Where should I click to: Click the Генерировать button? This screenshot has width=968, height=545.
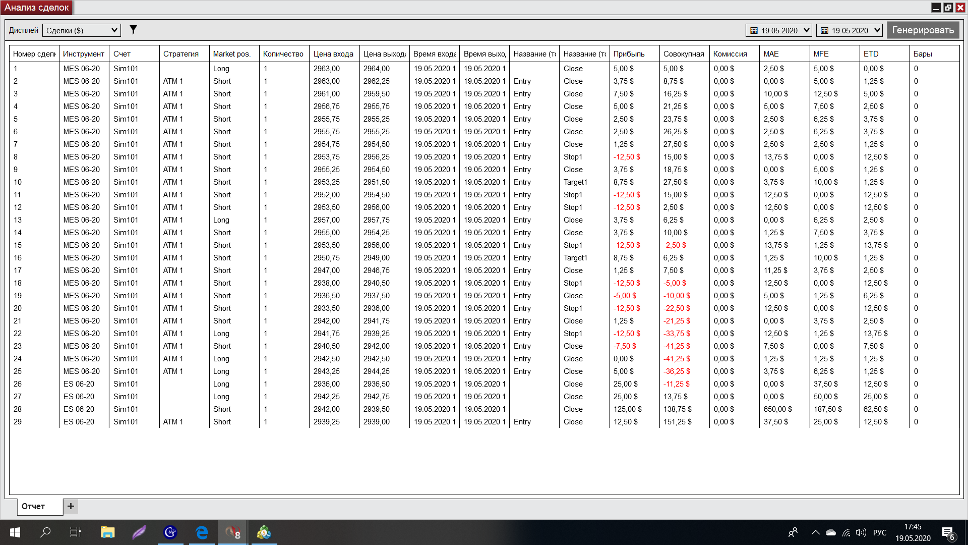[923, 30]
